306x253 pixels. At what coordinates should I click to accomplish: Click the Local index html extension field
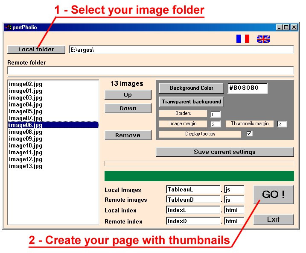click(234, 210)
